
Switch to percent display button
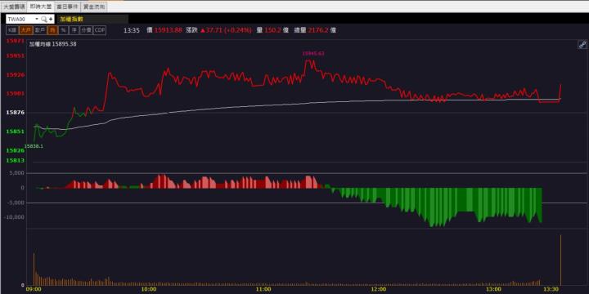tap(64, 30)
